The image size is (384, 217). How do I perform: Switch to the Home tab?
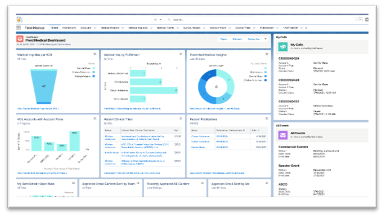55,28
